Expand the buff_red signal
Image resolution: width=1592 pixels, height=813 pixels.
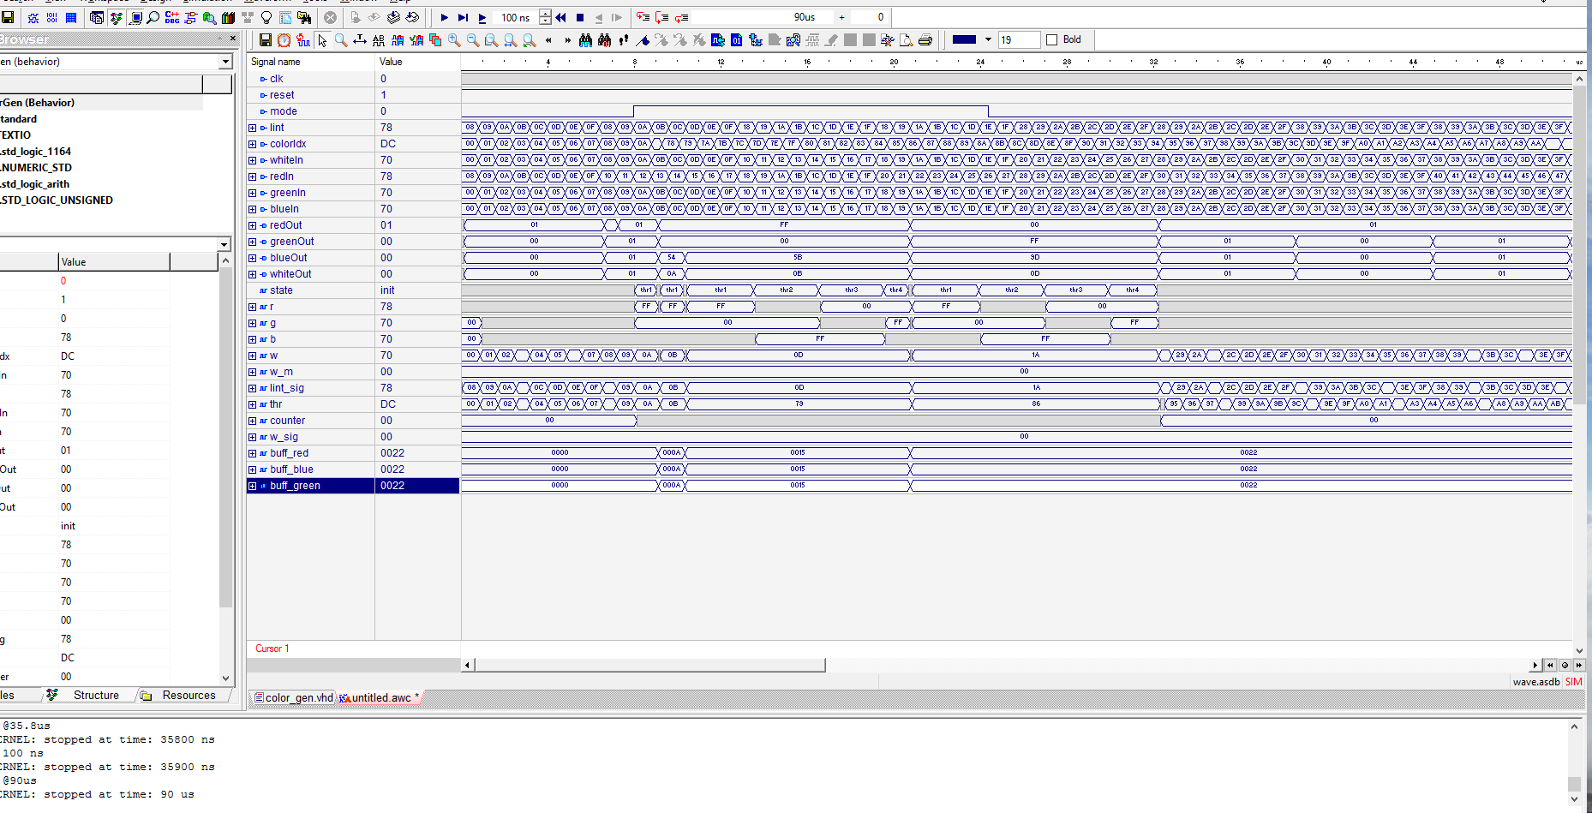(x=253, y=453)
